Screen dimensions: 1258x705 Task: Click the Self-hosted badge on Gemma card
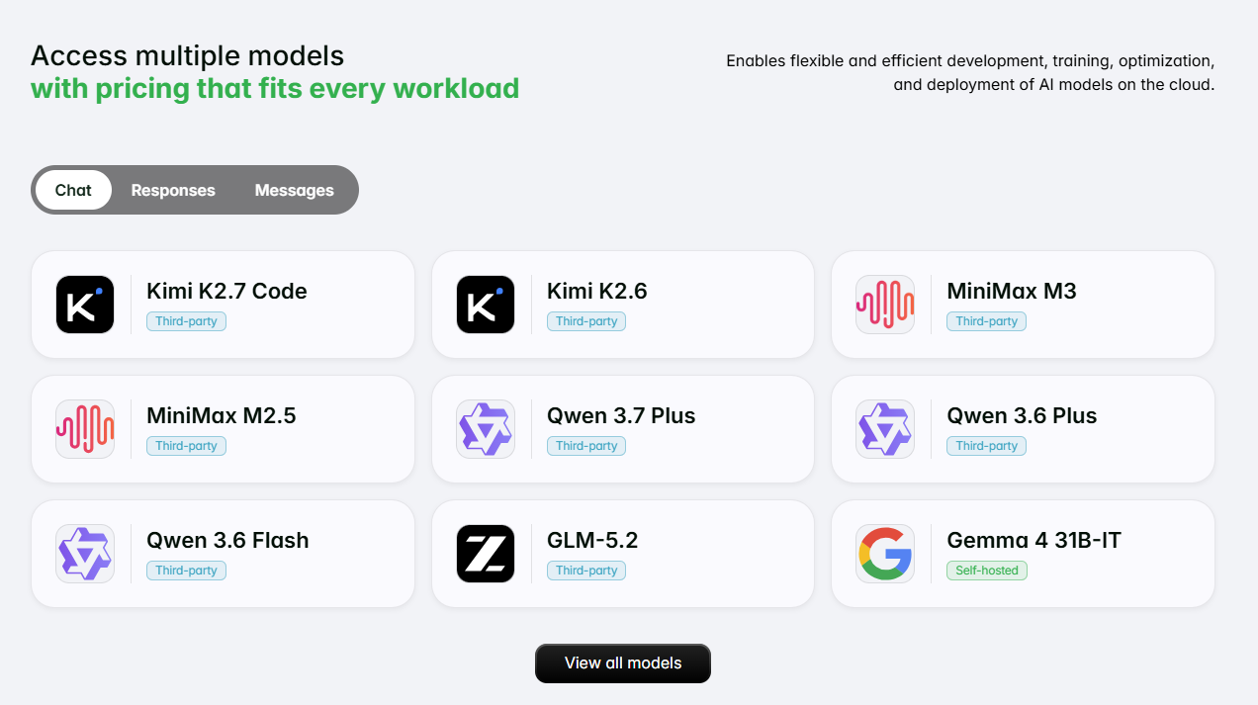click(x=987, y=571)
